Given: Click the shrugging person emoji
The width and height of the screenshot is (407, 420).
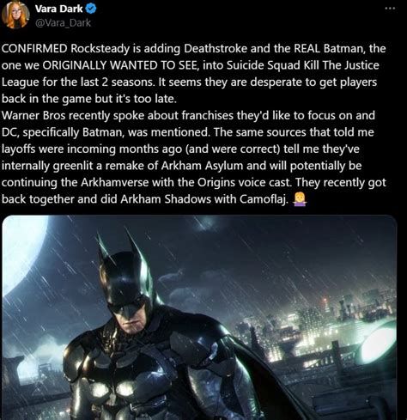Looking at the screenshot, I should click(x=300, y=199).
